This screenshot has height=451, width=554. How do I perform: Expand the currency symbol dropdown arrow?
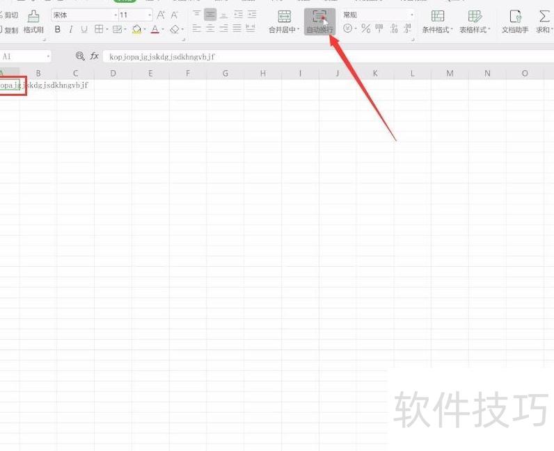point(356,29)
